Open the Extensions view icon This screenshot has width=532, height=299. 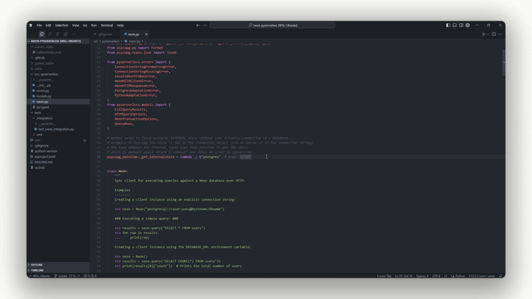pyautogui.click(x=66, y=34)
